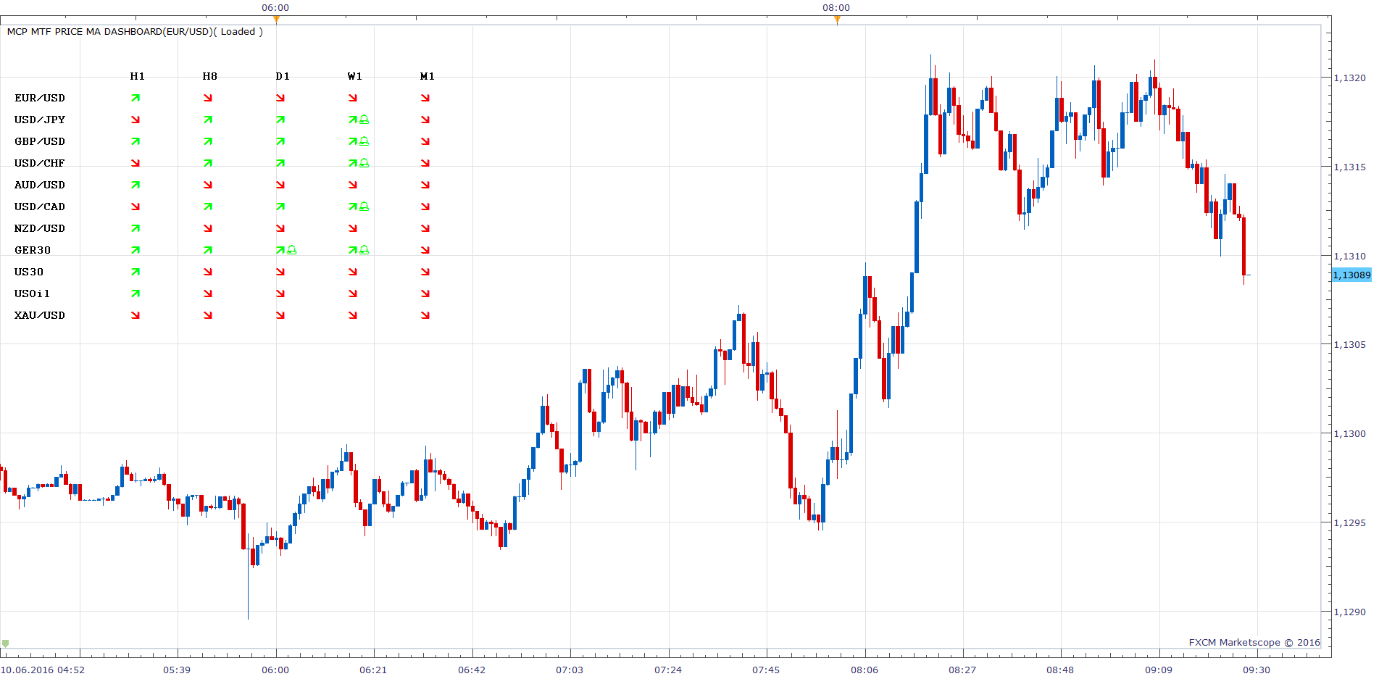Click the 08:27 time axis label
Image resolution: width=1379 pixels, height=679 pixels.
pyautogui.click(x=962, y=670)
